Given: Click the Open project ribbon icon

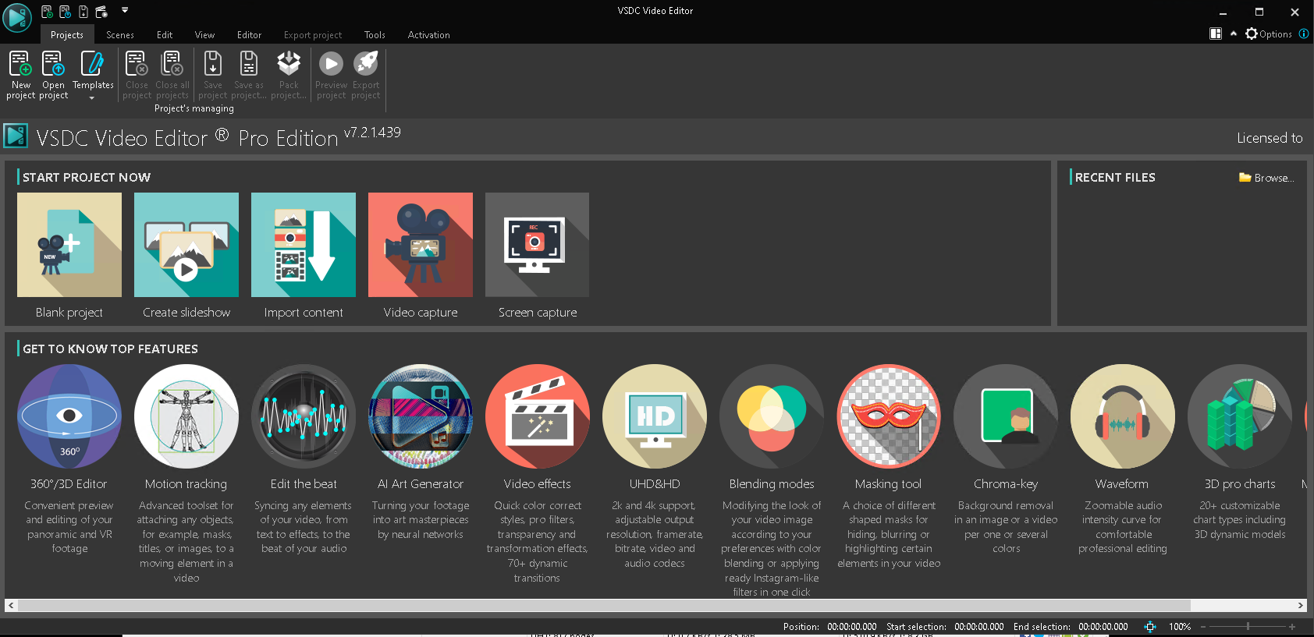Looking at the screenshot, I should coord(53,64).
